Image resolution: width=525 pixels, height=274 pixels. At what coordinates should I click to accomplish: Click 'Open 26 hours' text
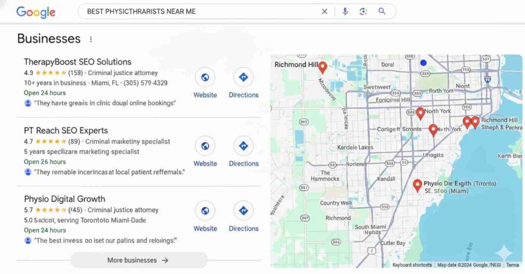click(x=45, y=162)
